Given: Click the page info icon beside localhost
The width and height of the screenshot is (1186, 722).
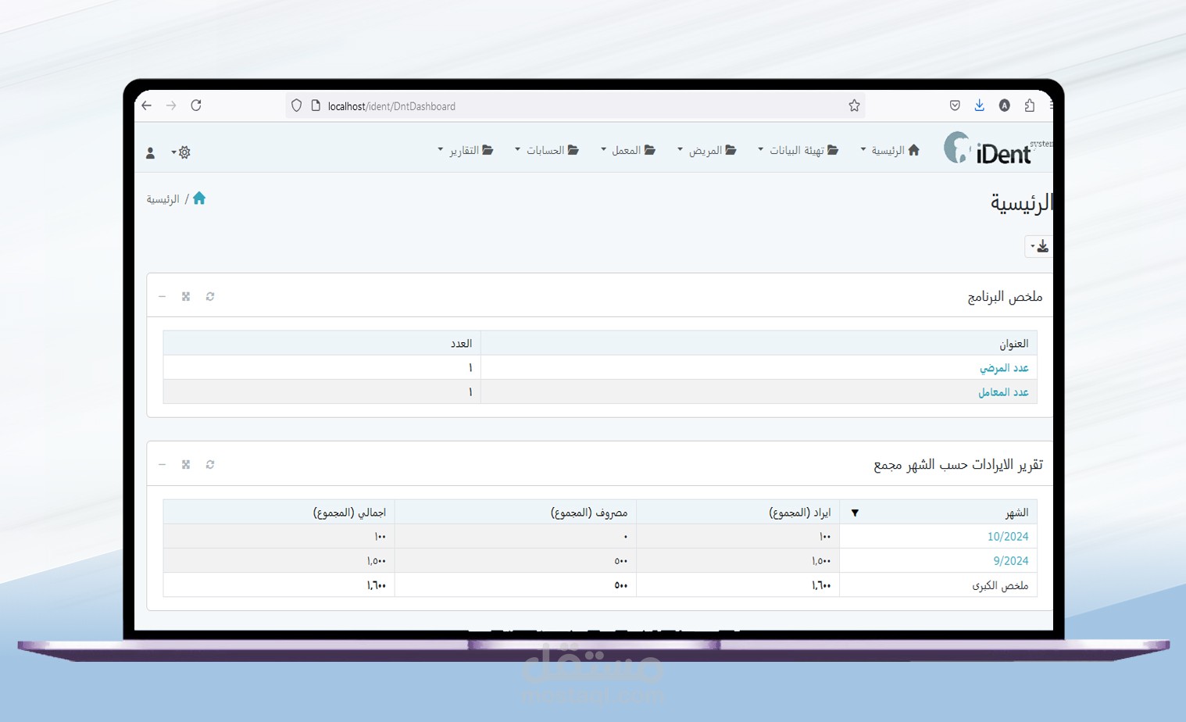Looking at the screenshot, I should [316, 105].
